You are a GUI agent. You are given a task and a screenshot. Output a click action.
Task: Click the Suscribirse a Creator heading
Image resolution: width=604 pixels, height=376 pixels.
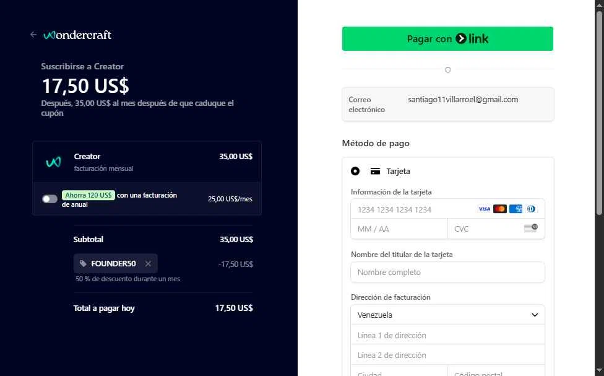pos(82,66)
